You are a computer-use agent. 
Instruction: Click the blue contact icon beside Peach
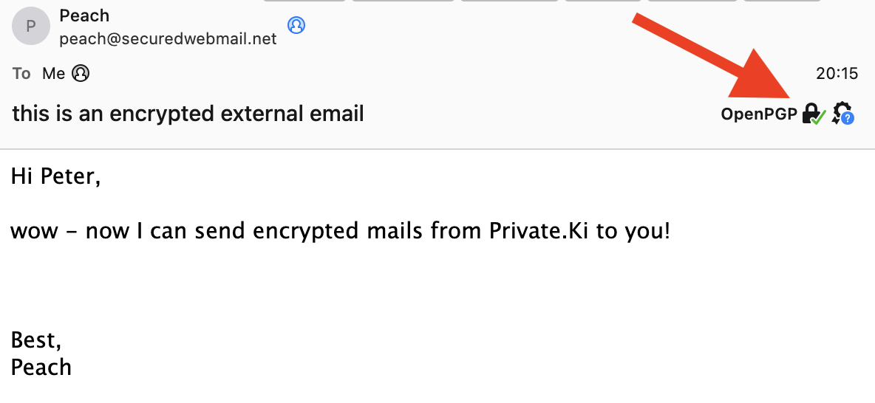[296, 25]
